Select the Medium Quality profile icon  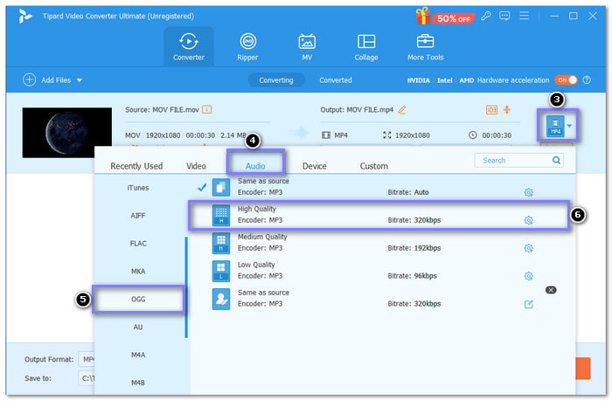point(221,243)
